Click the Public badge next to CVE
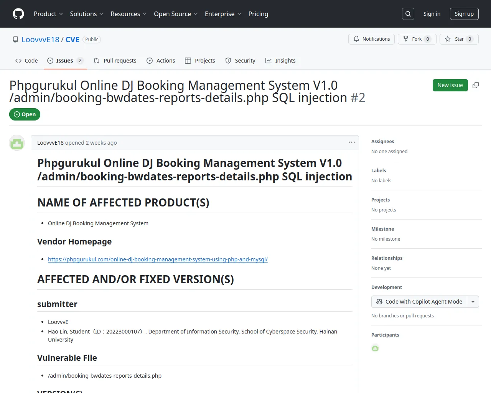Image resolution: width=491 pixels, height=393 pixels. point(92,40)
